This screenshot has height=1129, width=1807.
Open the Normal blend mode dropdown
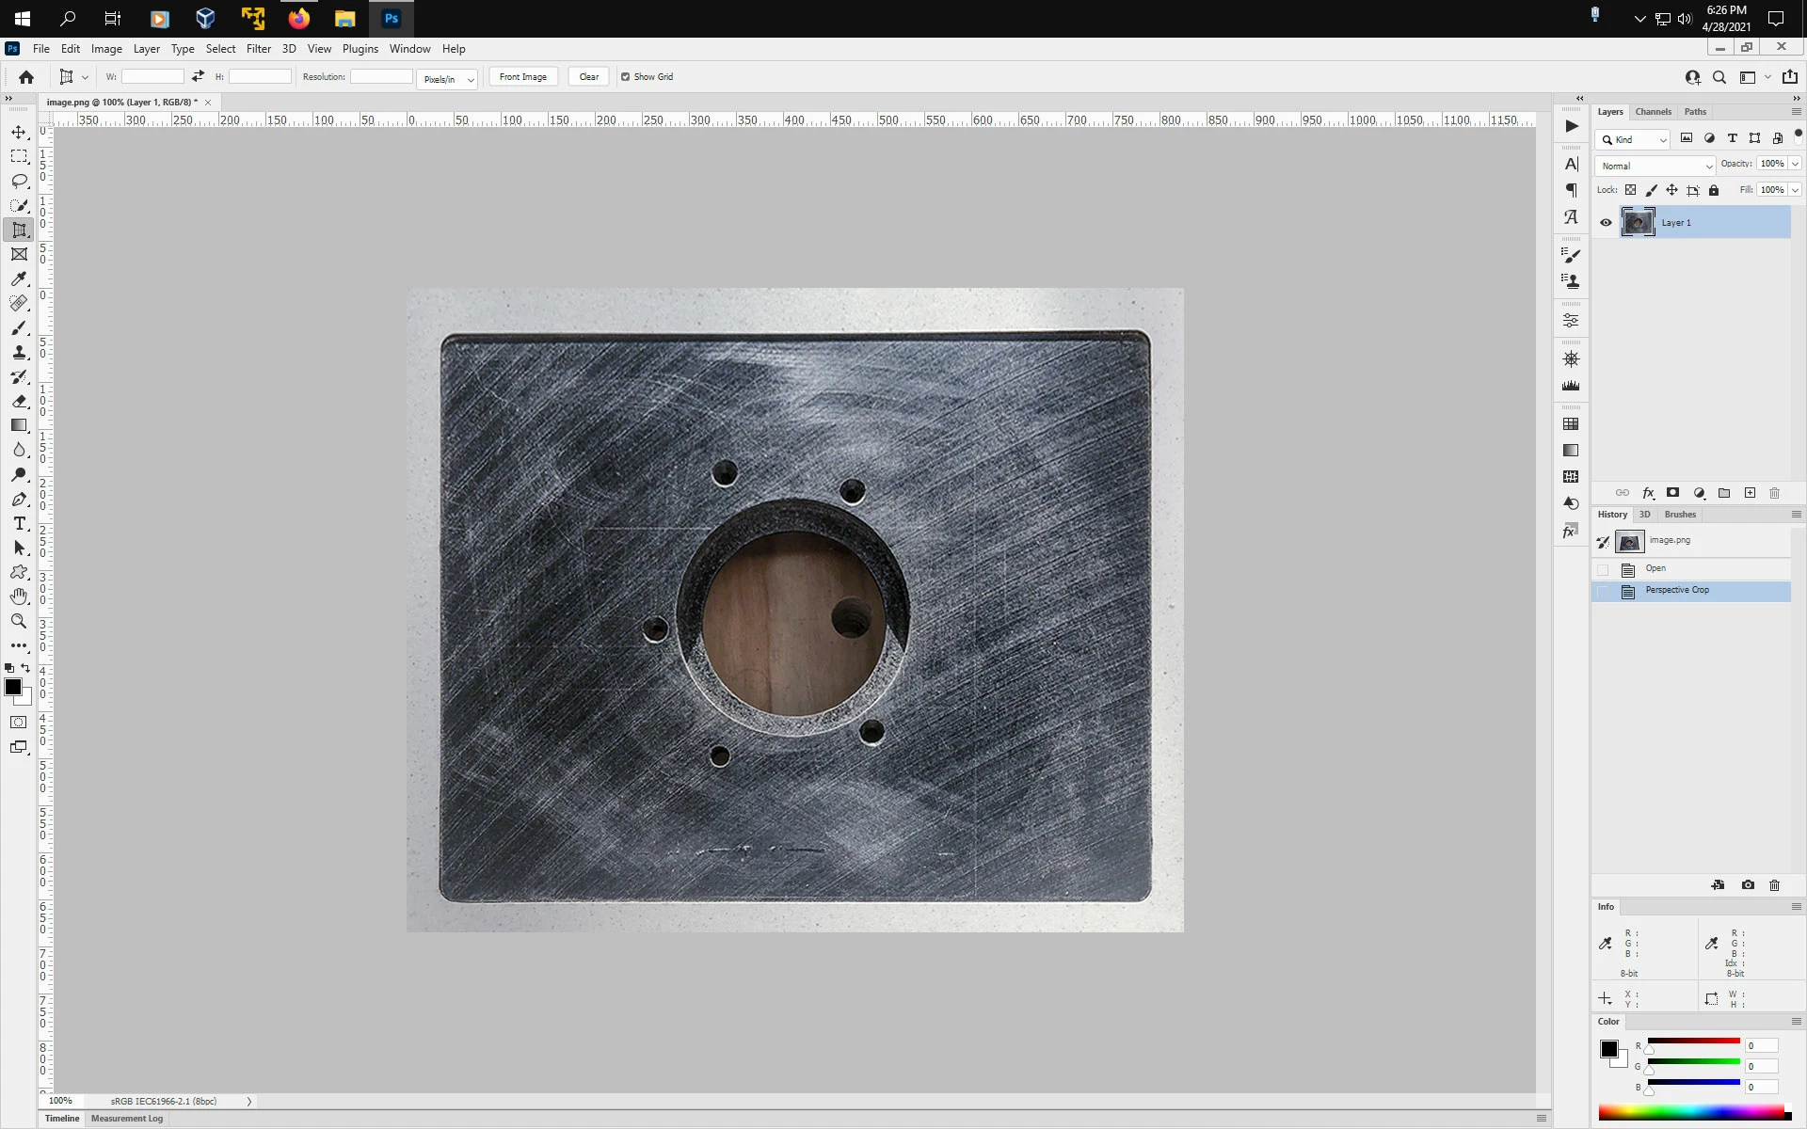[1655, 166]
